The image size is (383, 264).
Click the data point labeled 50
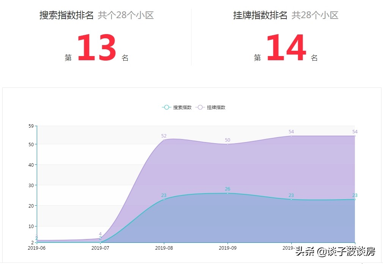[227, 144]
